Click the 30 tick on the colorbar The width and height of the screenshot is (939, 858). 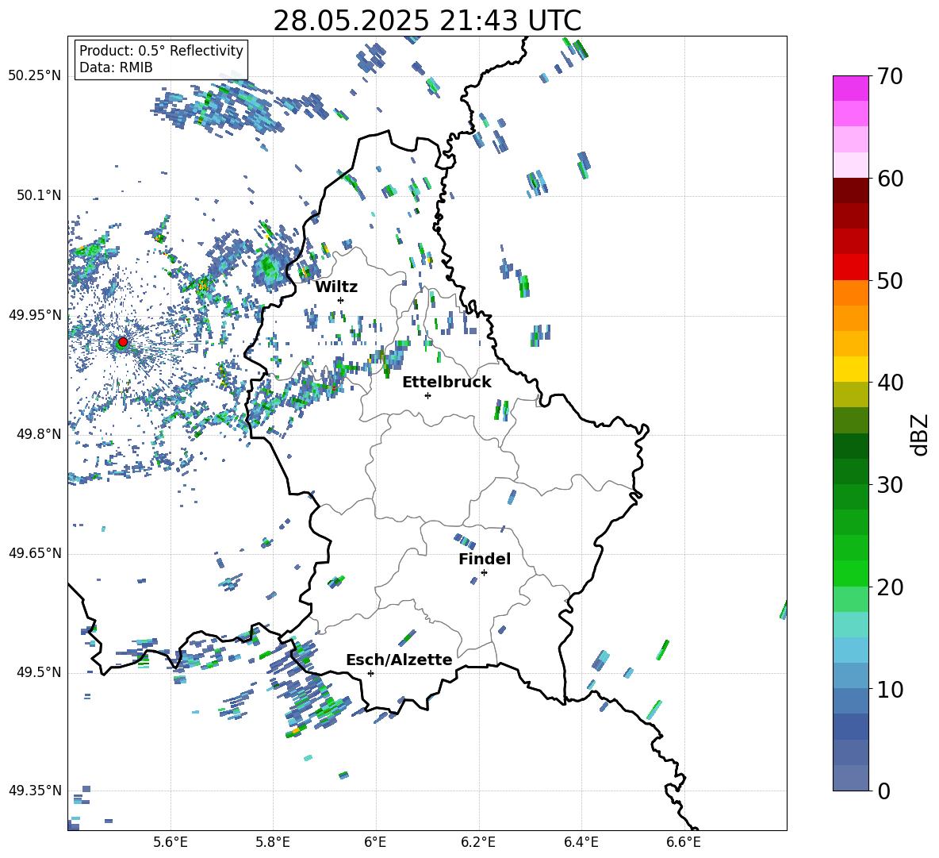[890, 485]
